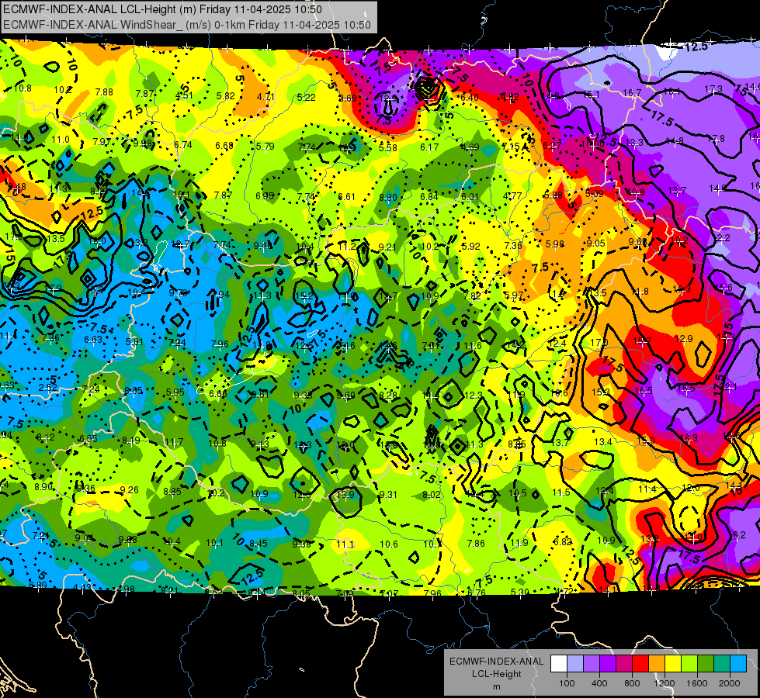Click the wind shear value 9.31
This screenshot has width=760, height=698.
[387, 495]
